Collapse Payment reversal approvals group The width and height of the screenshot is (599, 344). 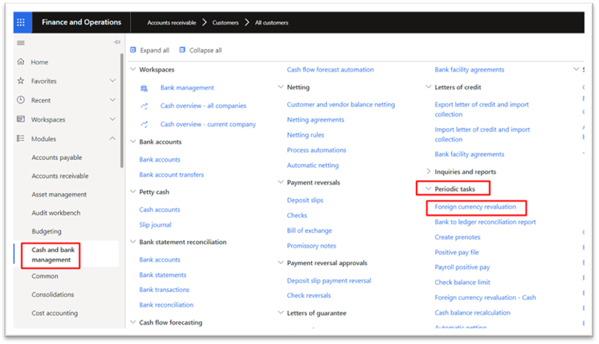[281, 262]
